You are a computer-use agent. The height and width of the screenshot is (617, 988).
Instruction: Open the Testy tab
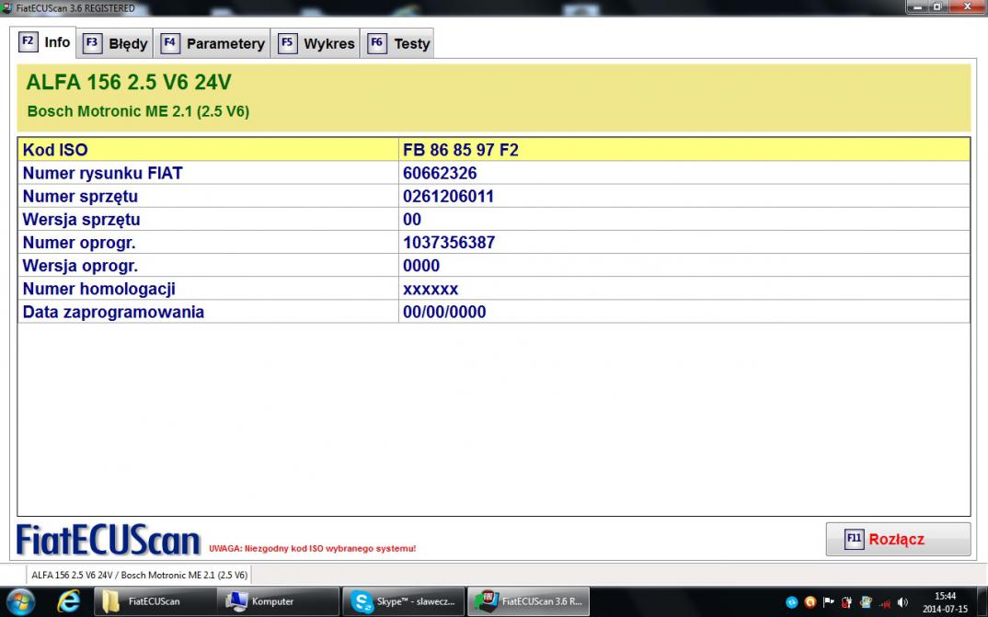tap(397, 43)
